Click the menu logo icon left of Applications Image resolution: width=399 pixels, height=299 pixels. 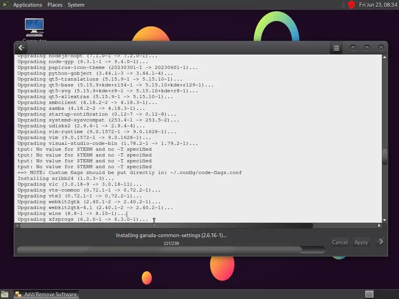[6, 5]
